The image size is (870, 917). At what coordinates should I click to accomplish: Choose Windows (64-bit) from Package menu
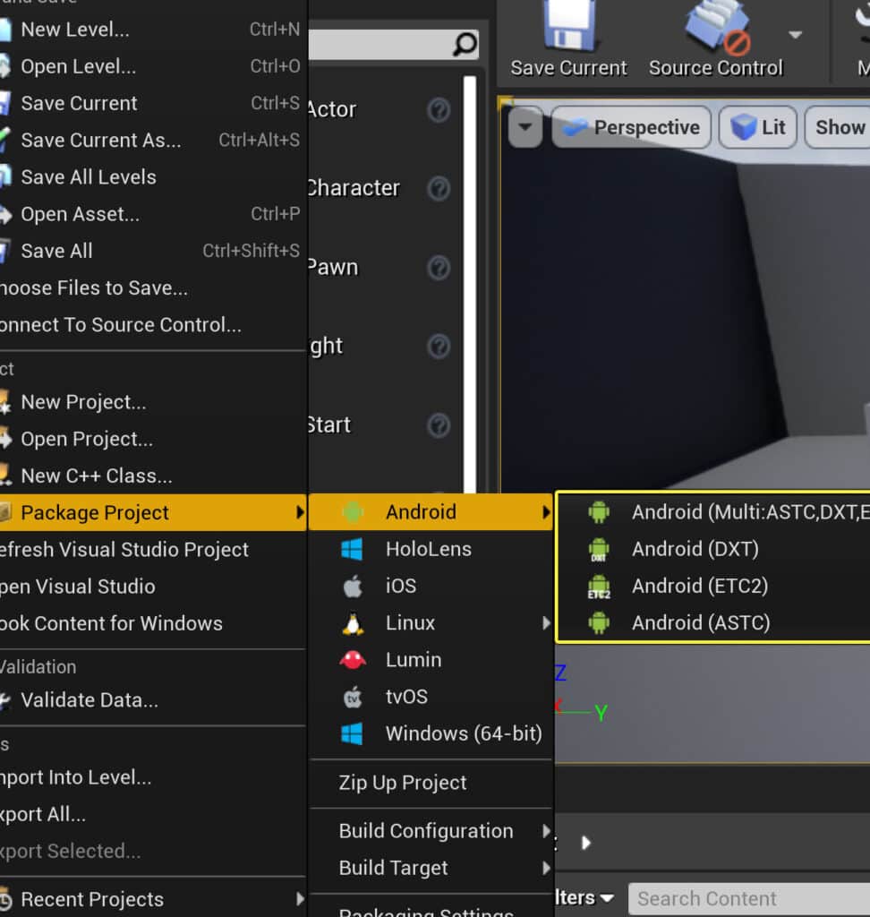tap(463, 734)
